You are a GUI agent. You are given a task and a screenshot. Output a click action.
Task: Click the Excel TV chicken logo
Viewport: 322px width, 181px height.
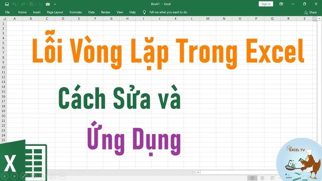pyautogui.click(x=299, y=159)
